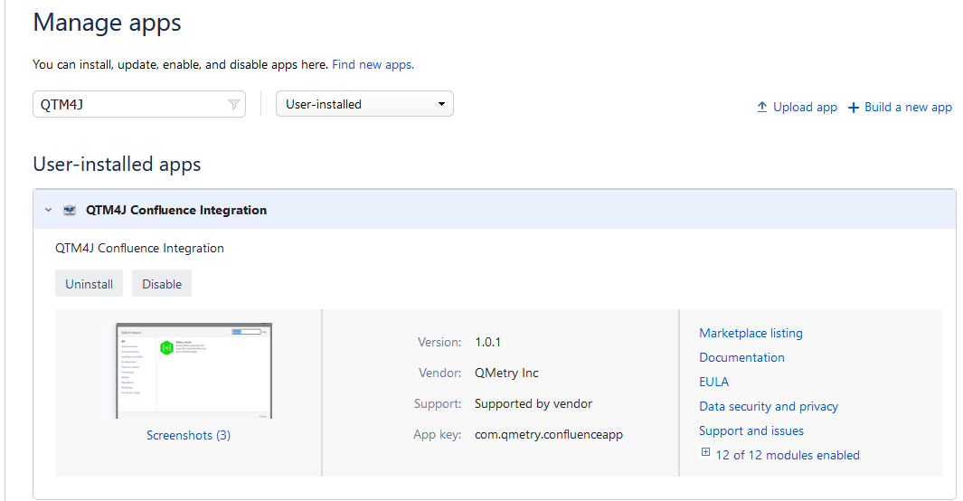The image size is (963, 501).
Task: Click the vendor value QMetry Inc
Action: click(x=506, y=373)
